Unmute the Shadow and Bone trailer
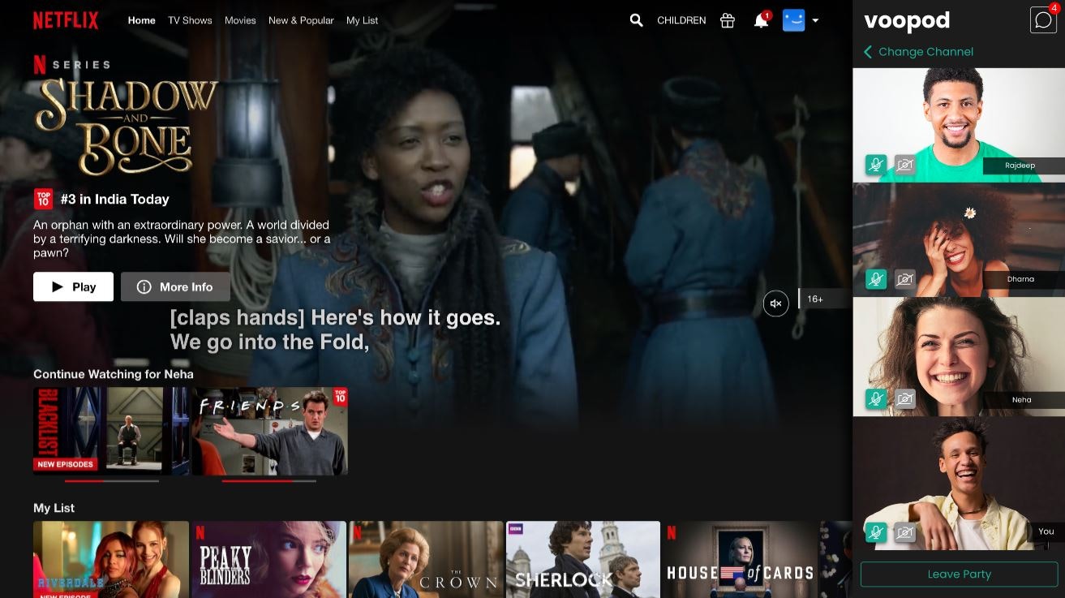Viewport: 1065px width, 598px height. pyautogui.click(x=775, y=303)
